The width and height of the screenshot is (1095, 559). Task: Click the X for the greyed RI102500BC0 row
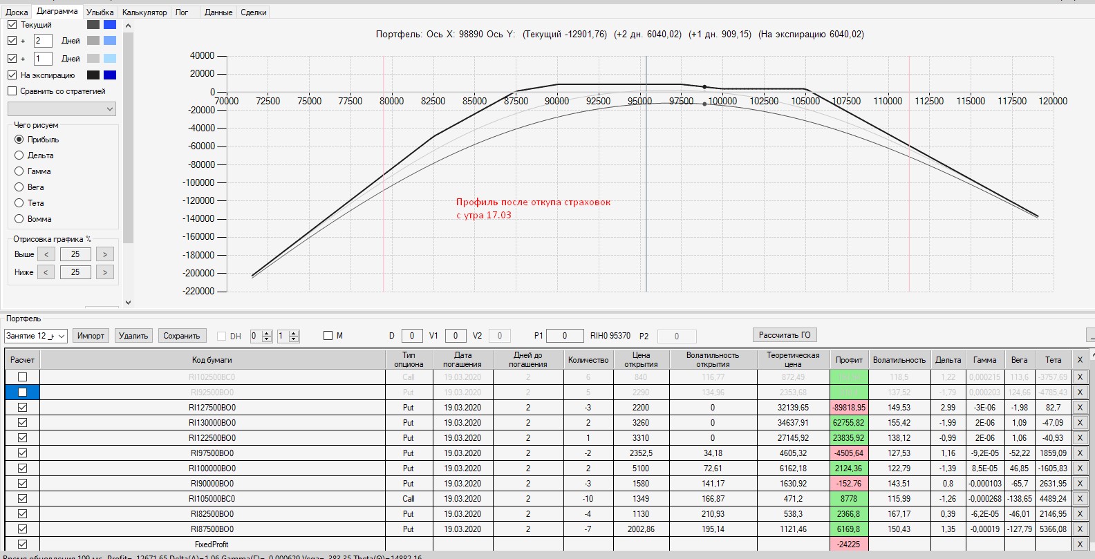[1080, 377]
